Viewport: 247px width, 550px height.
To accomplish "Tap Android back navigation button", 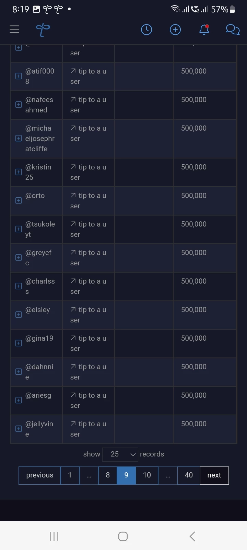I will [x=192, y=536].
